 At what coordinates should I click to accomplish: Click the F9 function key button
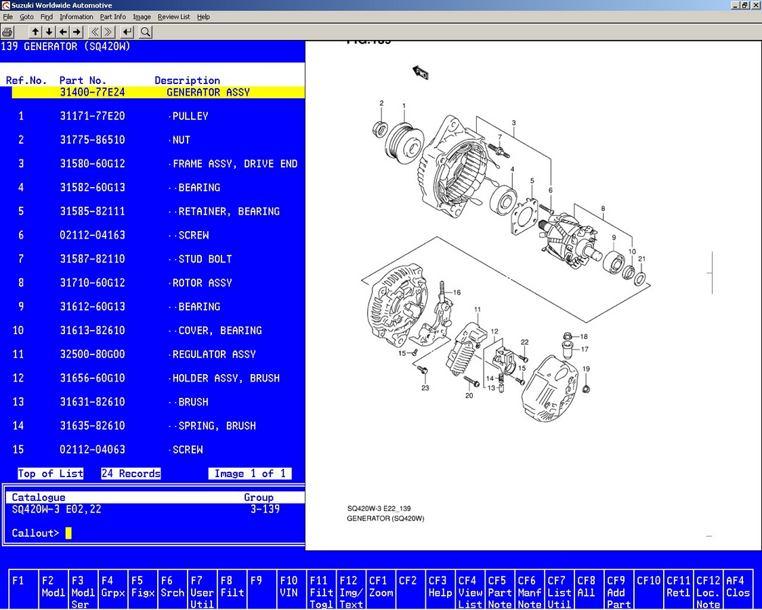click(261, 590)
